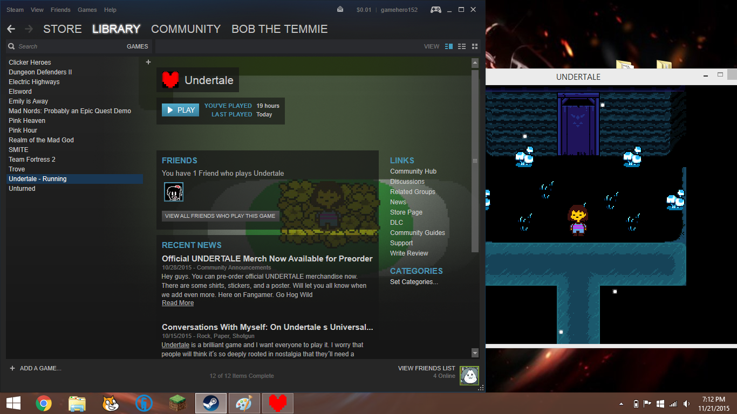
Task: Open the Store Page link
Action: 406,212
